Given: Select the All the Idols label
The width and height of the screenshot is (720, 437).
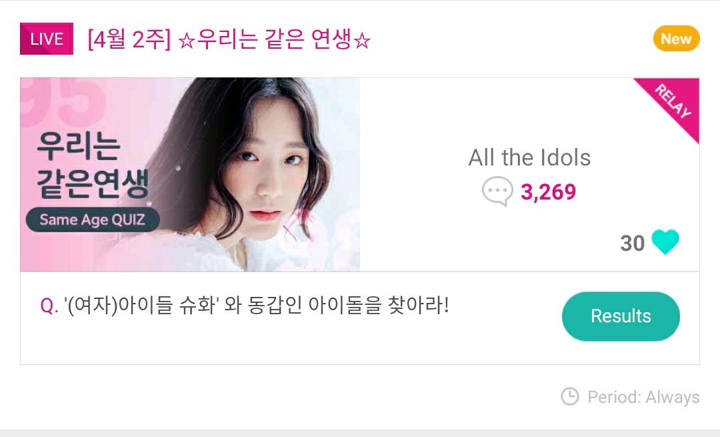Looking at the screenshot, I should pyautogui.click(x=529, y=158).
